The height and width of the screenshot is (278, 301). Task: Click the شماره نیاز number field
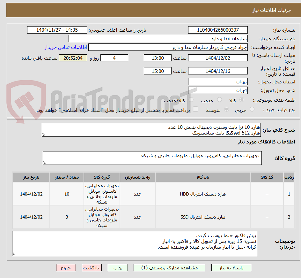tap(218, 30)
